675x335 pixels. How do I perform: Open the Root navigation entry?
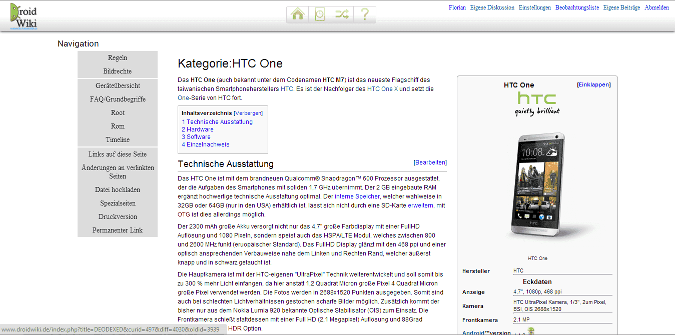coord(118,112)
